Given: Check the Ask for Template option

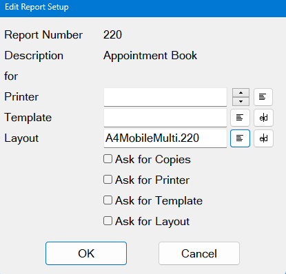Looking at the screenshot, I should 108,200.
